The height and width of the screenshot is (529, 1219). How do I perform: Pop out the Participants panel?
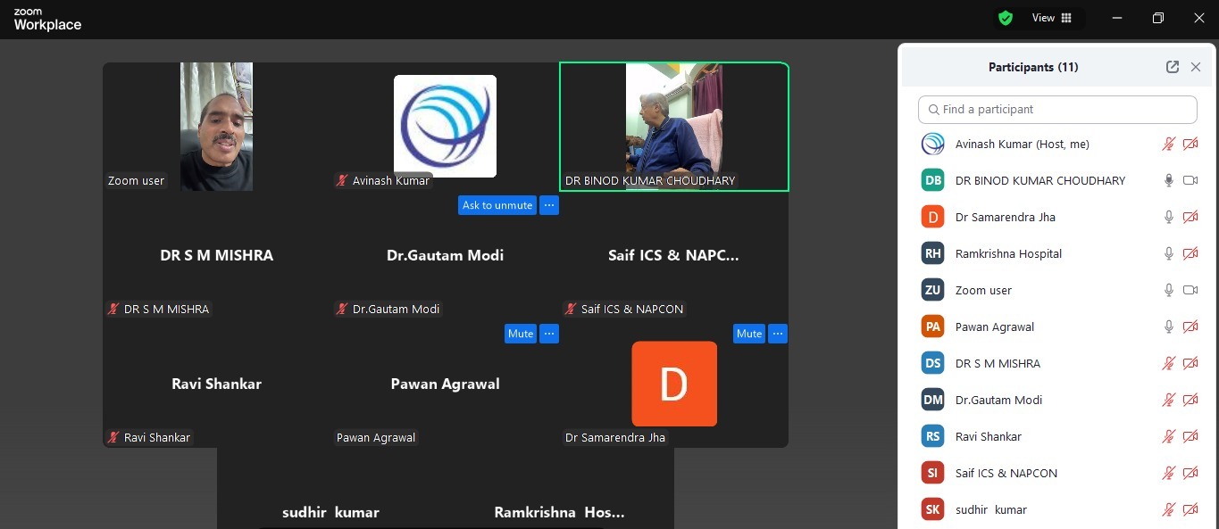[x=1172, y=67]
